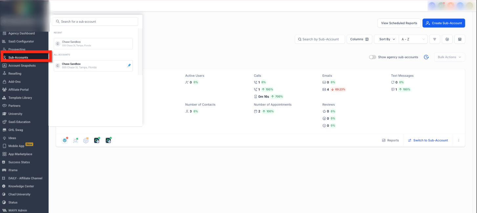
Task: Click the card view icon button
Action: click(460, 39)
